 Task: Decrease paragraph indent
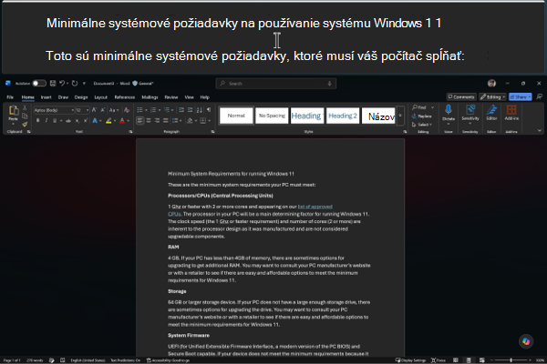tap(181, 110)
